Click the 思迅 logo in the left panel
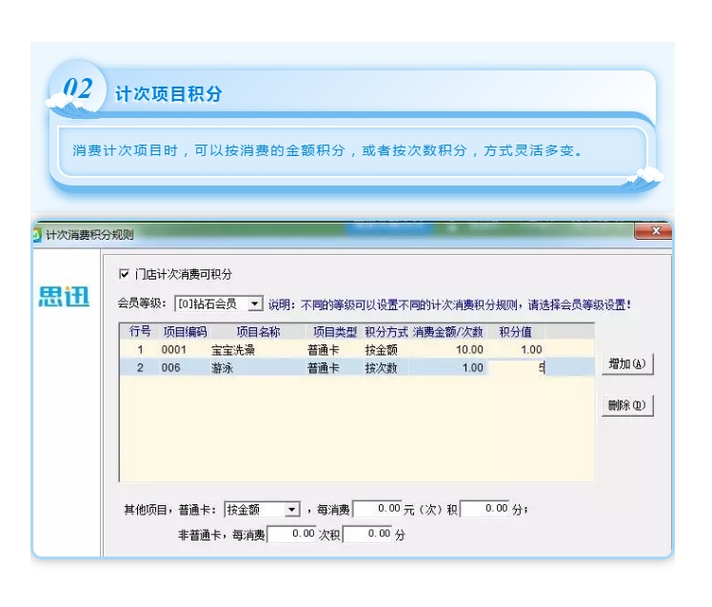Viewport: 712px width, 607px height. (65, 298)
